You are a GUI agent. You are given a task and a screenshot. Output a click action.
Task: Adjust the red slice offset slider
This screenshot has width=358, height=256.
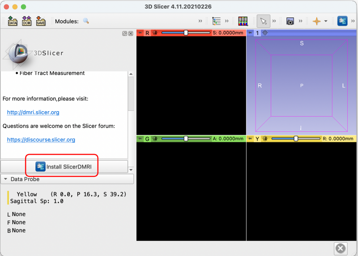point(186,33)
